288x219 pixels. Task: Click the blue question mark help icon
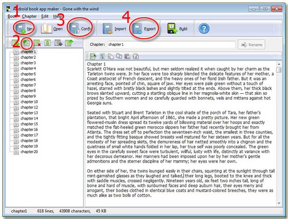[x=204, y=29]
